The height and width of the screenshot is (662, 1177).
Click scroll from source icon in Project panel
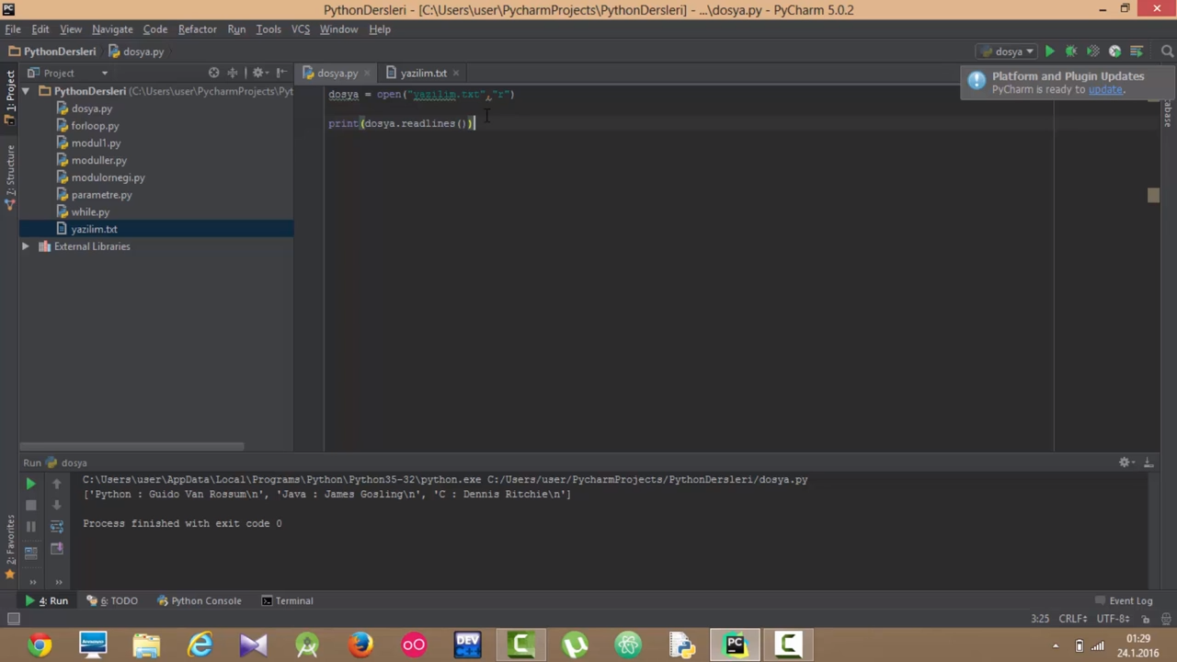pos(213,73)
